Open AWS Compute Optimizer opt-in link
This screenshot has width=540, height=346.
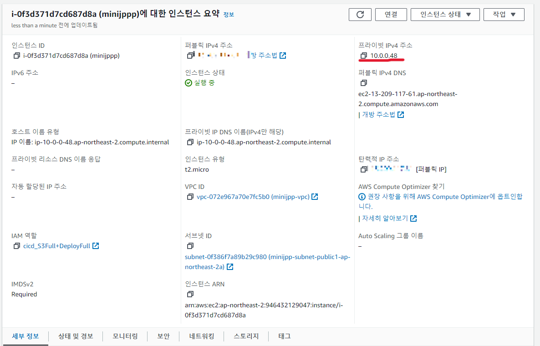point(440,201)
